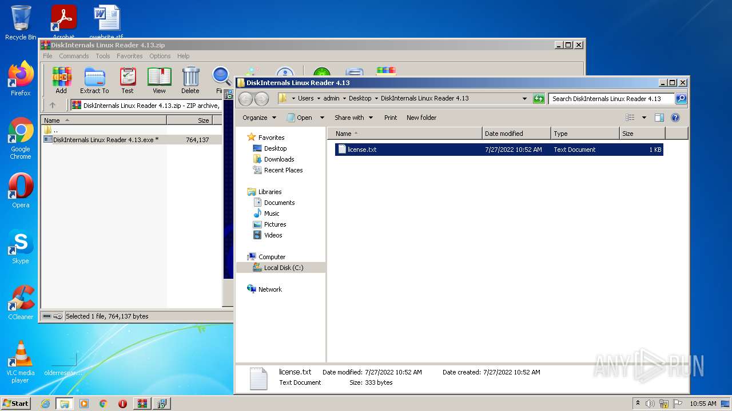Click Explorer forward navigation button
This screenshot has height=411, width=732.
click(262, 99)
